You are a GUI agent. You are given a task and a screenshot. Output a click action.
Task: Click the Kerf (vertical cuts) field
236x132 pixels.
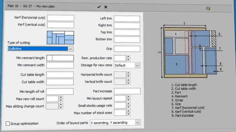click(x=60, y=25)
